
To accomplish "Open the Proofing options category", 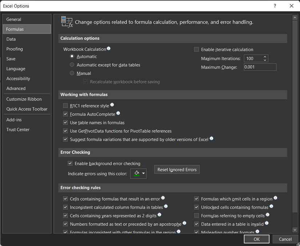I will 27,49.
